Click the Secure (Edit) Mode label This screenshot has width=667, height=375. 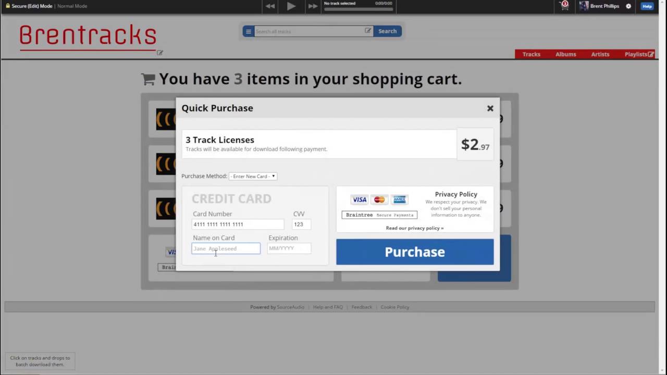click(x=32, y=6)
